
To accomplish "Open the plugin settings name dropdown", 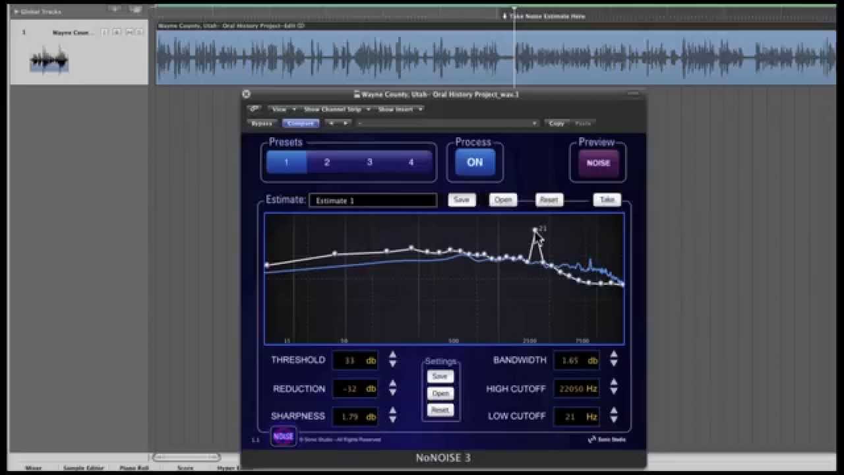I will 447,123.
